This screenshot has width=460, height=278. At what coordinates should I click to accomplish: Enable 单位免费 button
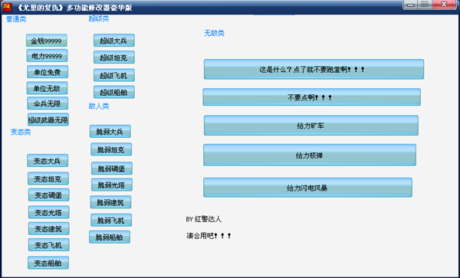pyautogui.click(x=48, y=72)
